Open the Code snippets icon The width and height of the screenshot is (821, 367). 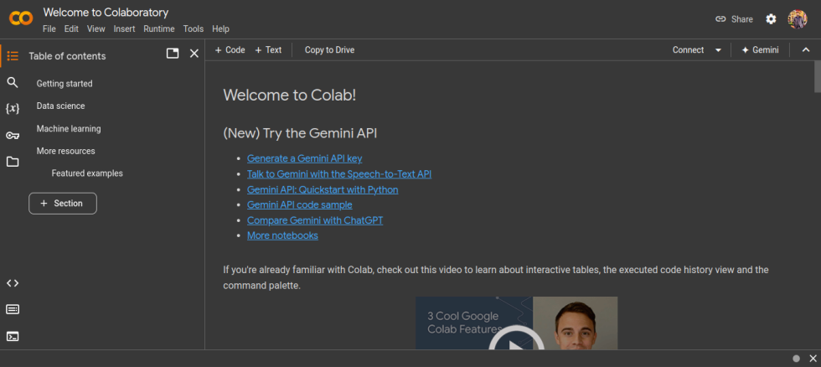tap(13, 283)
